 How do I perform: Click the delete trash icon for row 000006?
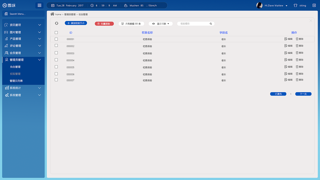(x=297, y=74)
